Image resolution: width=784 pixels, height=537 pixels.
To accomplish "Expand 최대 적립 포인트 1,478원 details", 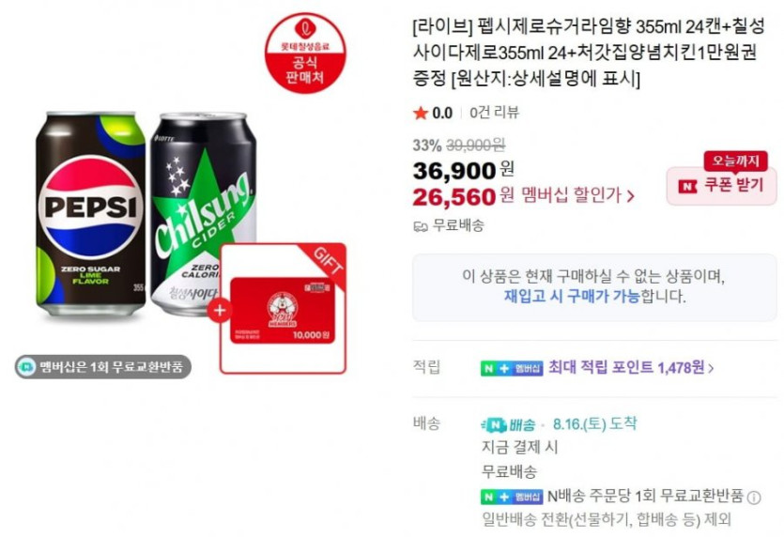I will click(x=631, y=368).
